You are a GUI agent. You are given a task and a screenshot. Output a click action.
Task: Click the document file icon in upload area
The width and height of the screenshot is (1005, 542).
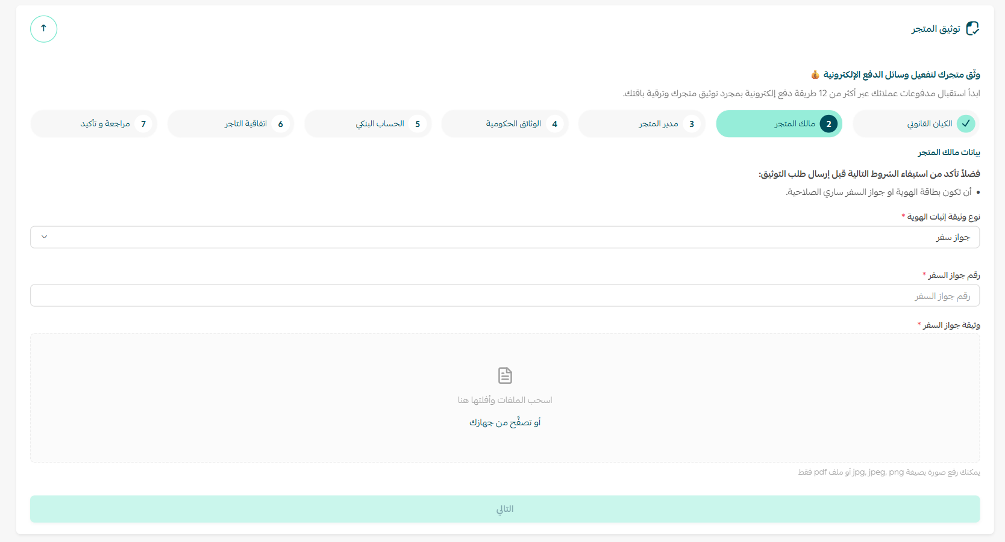pyautogui.click(x=505, y=375)
